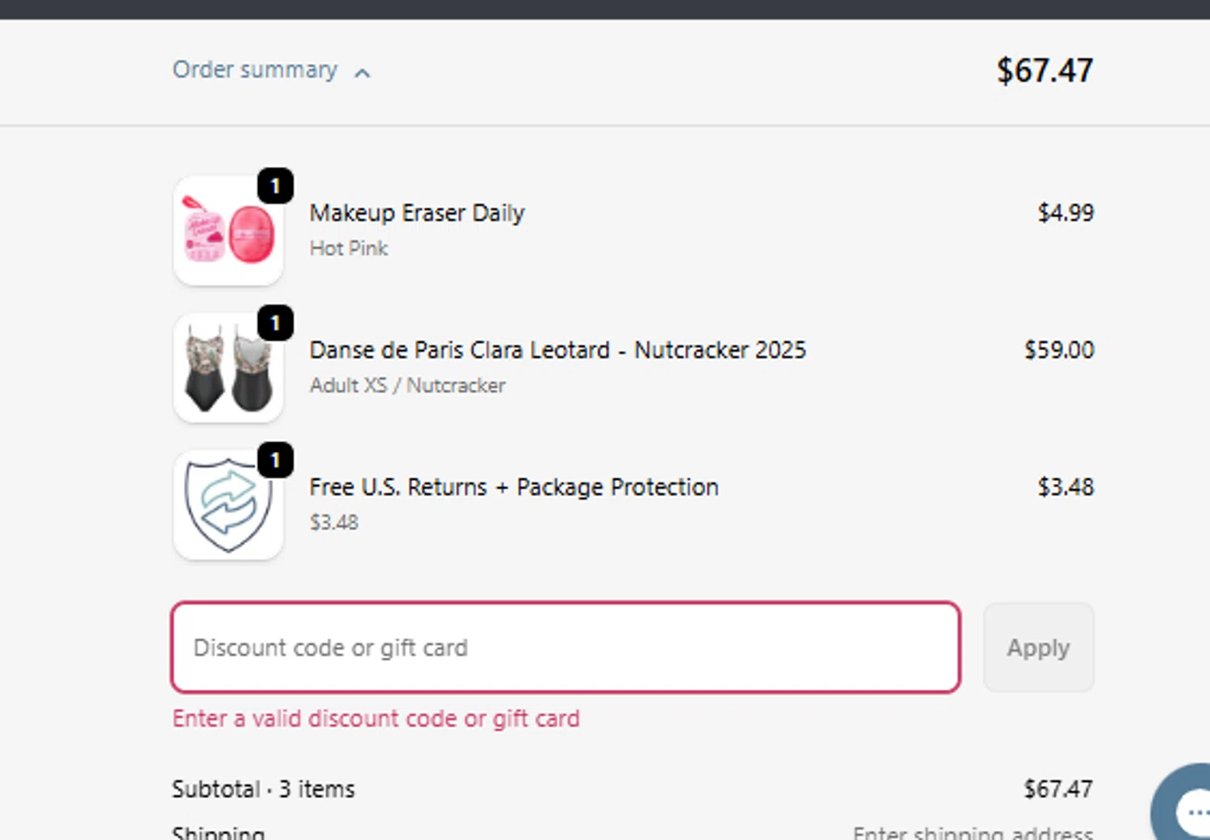The image size is (1210, 840).
Task: Click quantity badge on Package Protection icon
Action: click(x=275, y=461)
